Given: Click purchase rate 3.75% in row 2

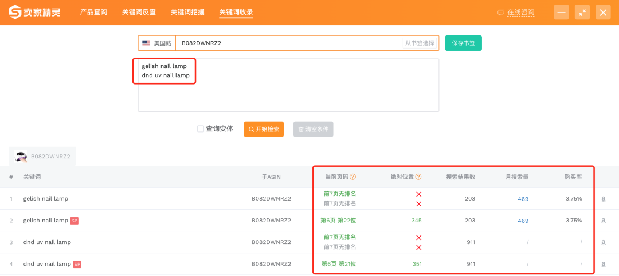Looking at the screenshot, I should click(574, 221).
